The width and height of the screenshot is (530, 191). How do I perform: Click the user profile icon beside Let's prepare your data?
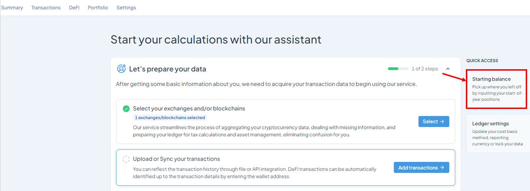tap(121, 69)
